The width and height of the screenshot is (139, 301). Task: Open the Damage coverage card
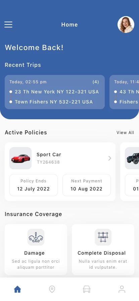tap(36, 250)
